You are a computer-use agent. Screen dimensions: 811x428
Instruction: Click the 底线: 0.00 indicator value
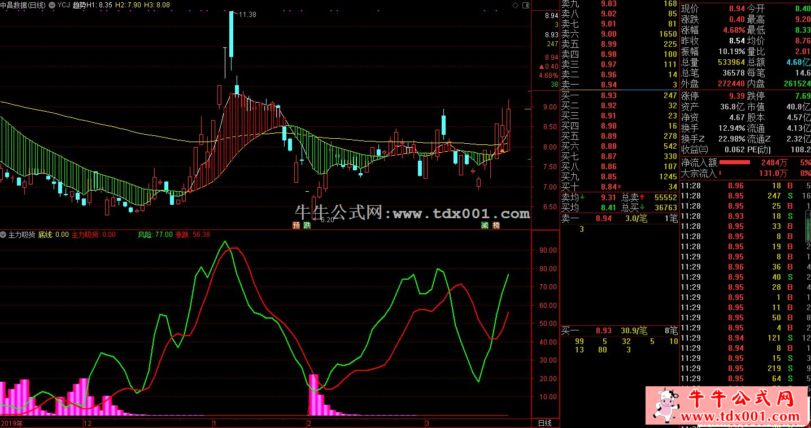click(x=54, y=235)
